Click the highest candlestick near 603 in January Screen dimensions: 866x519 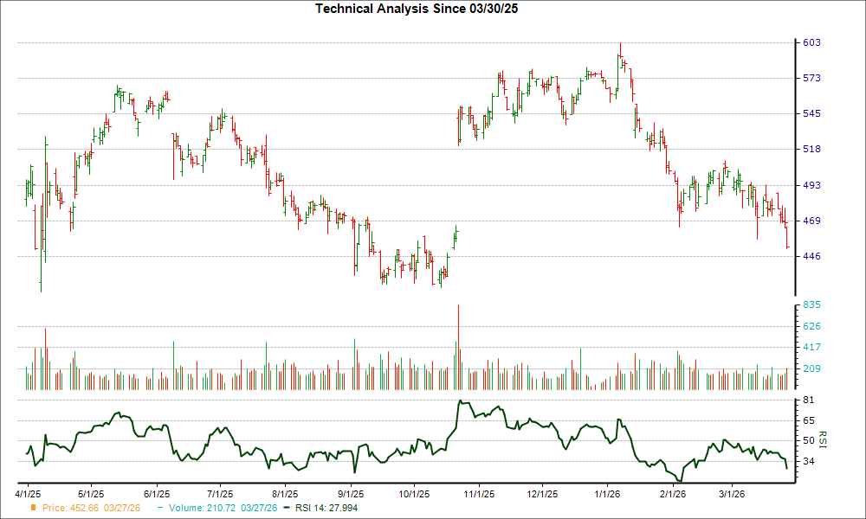620,52
